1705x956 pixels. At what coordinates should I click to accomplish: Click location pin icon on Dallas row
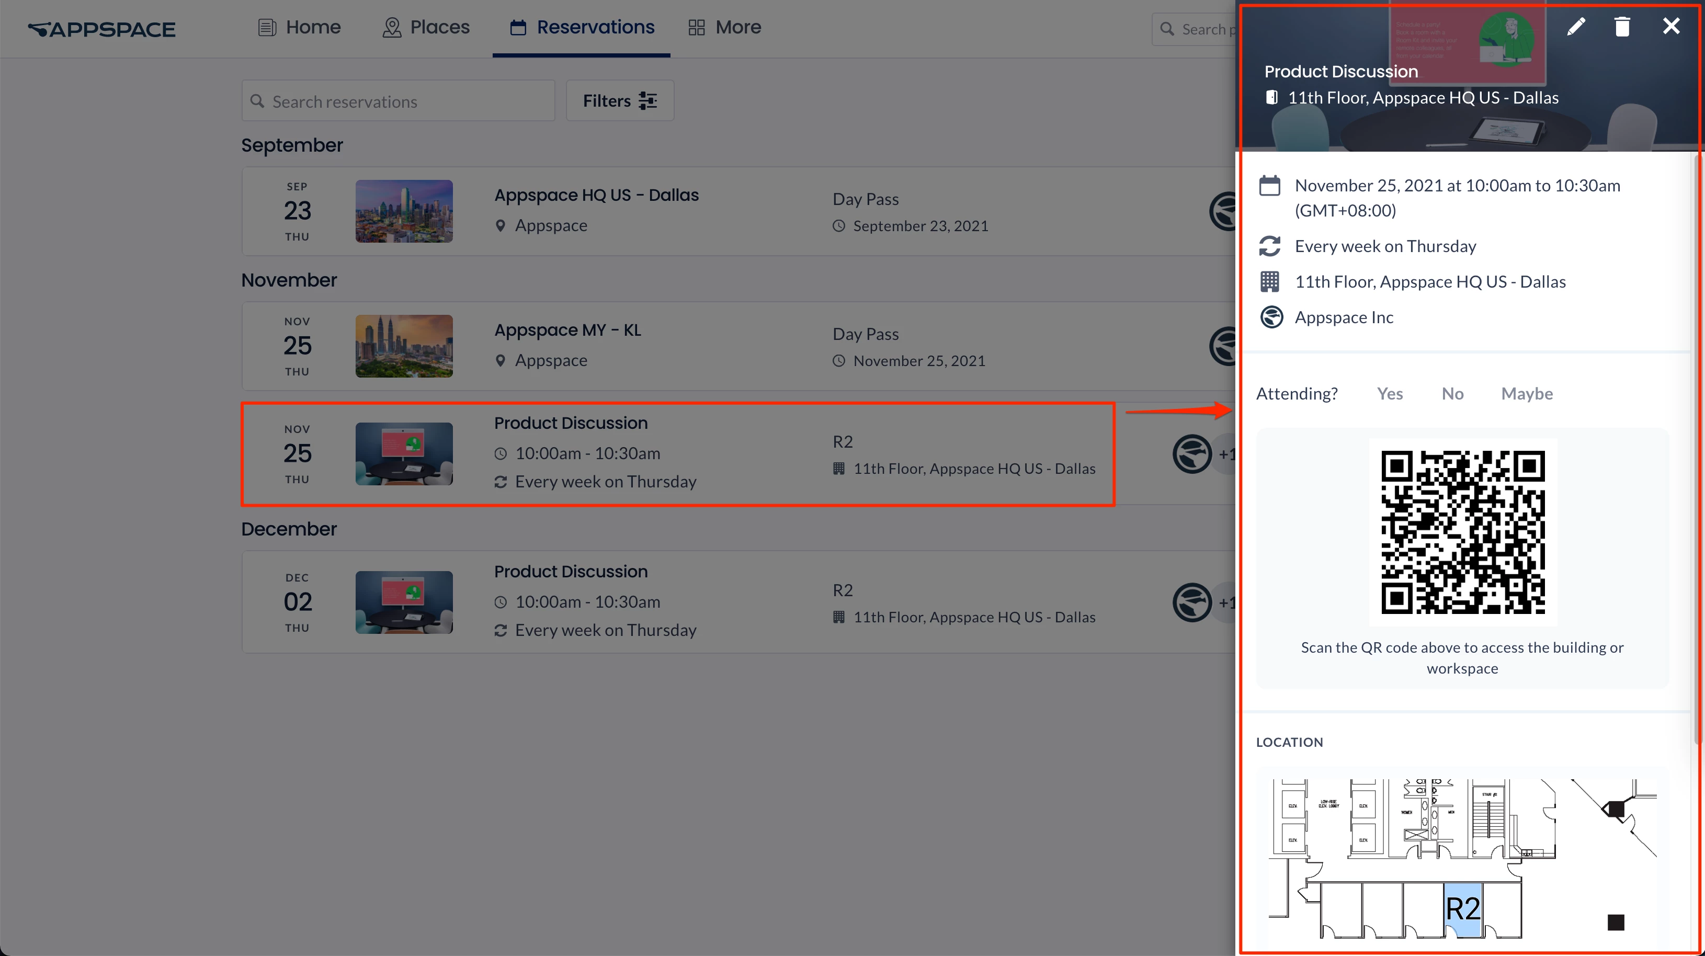pyautogui.click(x=501, y=226)
